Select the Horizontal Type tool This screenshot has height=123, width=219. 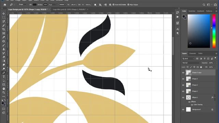pos(4,77)
